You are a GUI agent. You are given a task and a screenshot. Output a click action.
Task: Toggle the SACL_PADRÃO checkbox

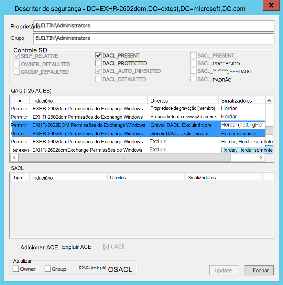coord(193,79)
